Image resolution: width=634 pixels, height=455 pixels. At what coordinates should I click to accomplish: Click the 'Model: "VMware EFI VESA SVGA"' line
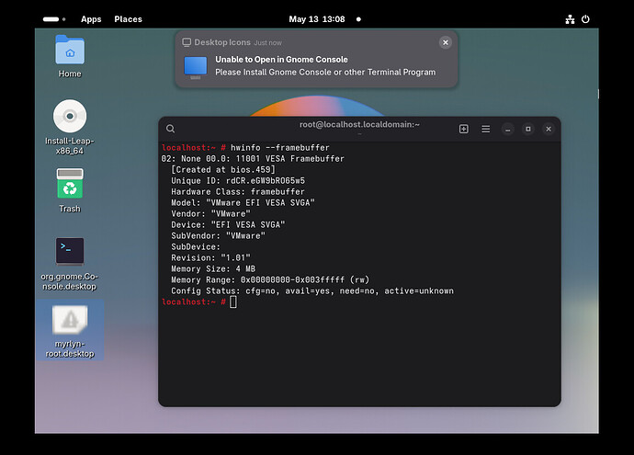(x=243, y=202)
